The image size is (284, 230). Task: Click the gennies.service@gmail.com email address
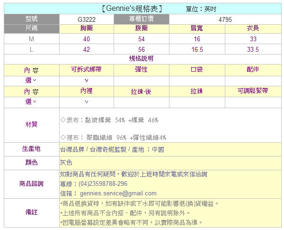click(x=118, y=193)
